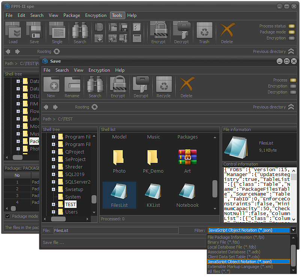Screen dimensions: 301x277
Task: Expand the SeProject folder node
Action: [x=53, y=159]
